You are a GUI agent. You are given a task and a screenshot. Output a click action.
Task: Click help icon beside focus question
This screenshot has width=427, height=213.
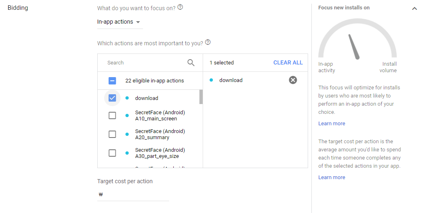click(x=180, y=7)
